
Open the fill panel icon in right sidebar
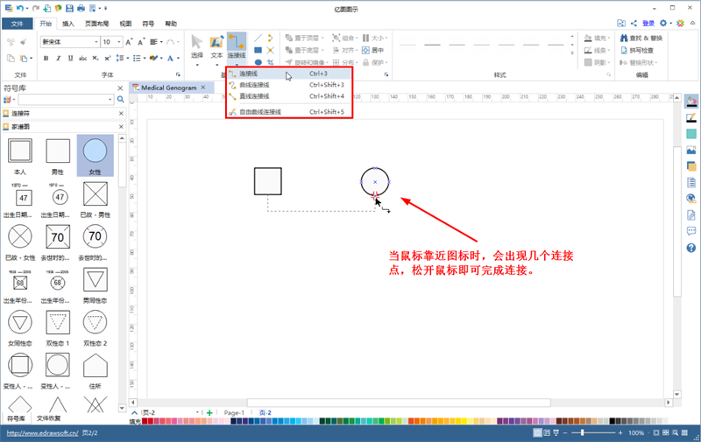click(x=691, y=102)
